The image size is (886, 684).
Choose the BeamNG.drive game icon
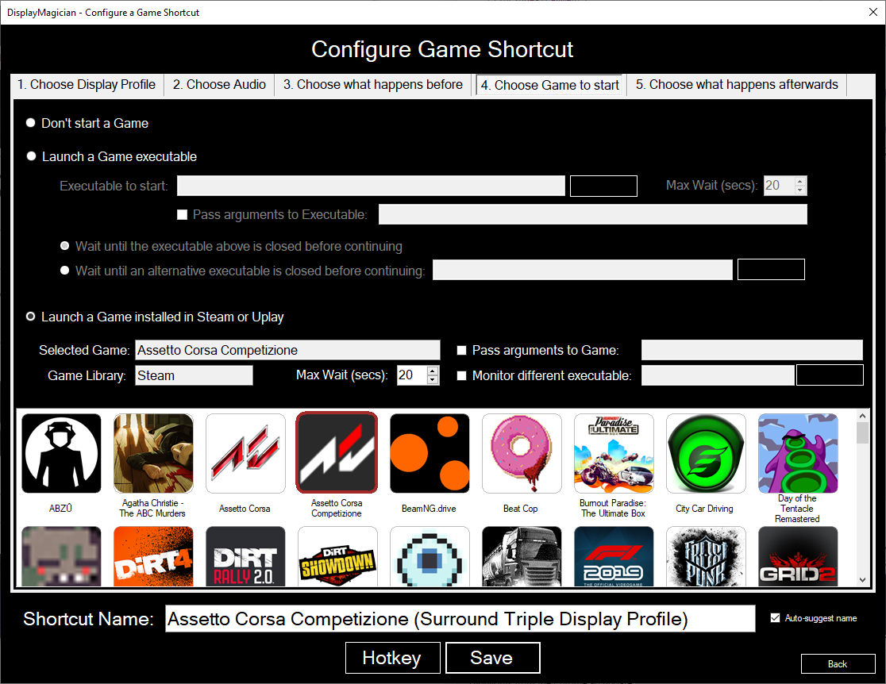tap(430, 453)
